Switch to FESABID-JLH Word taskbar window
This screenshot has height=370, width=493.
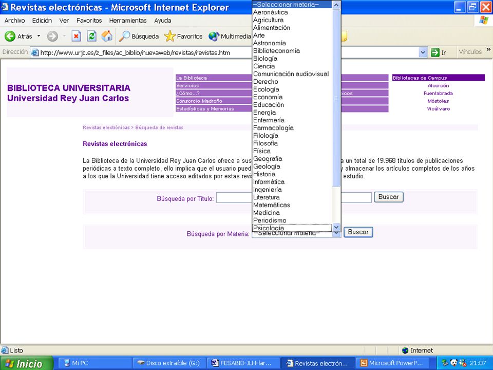242,363
